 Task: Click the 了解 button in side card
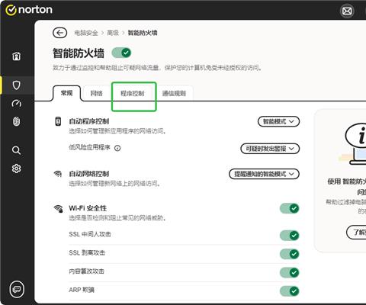click(x=356, y=232)
